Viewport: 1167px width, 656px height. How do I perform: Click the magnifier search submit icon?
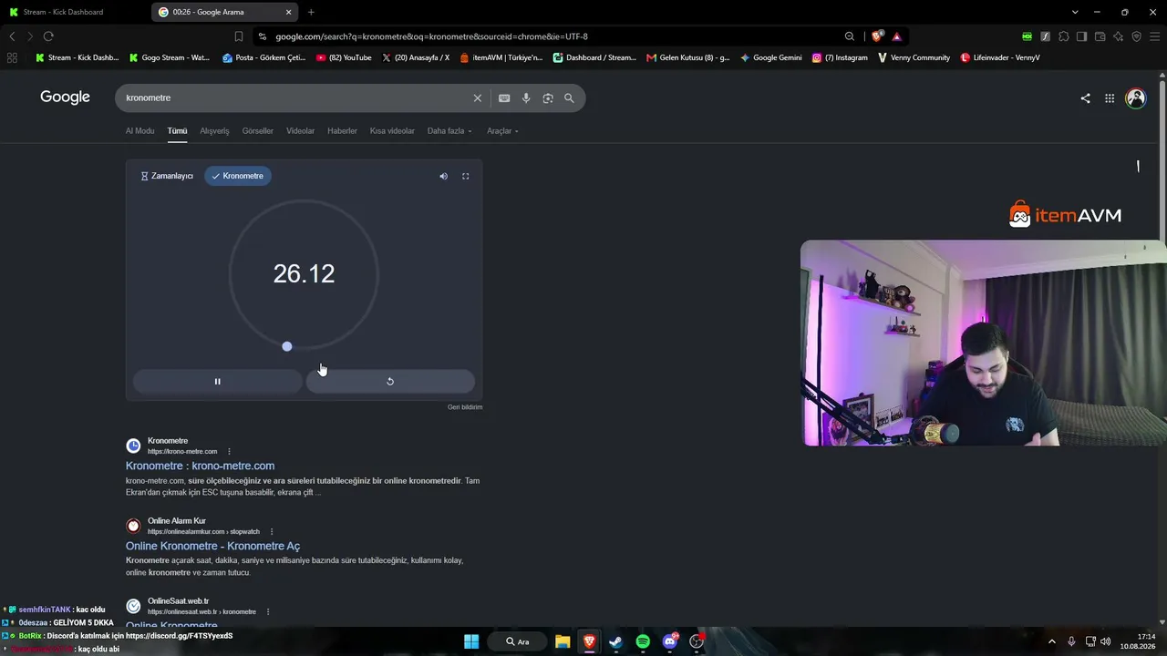tap(569, 98)
